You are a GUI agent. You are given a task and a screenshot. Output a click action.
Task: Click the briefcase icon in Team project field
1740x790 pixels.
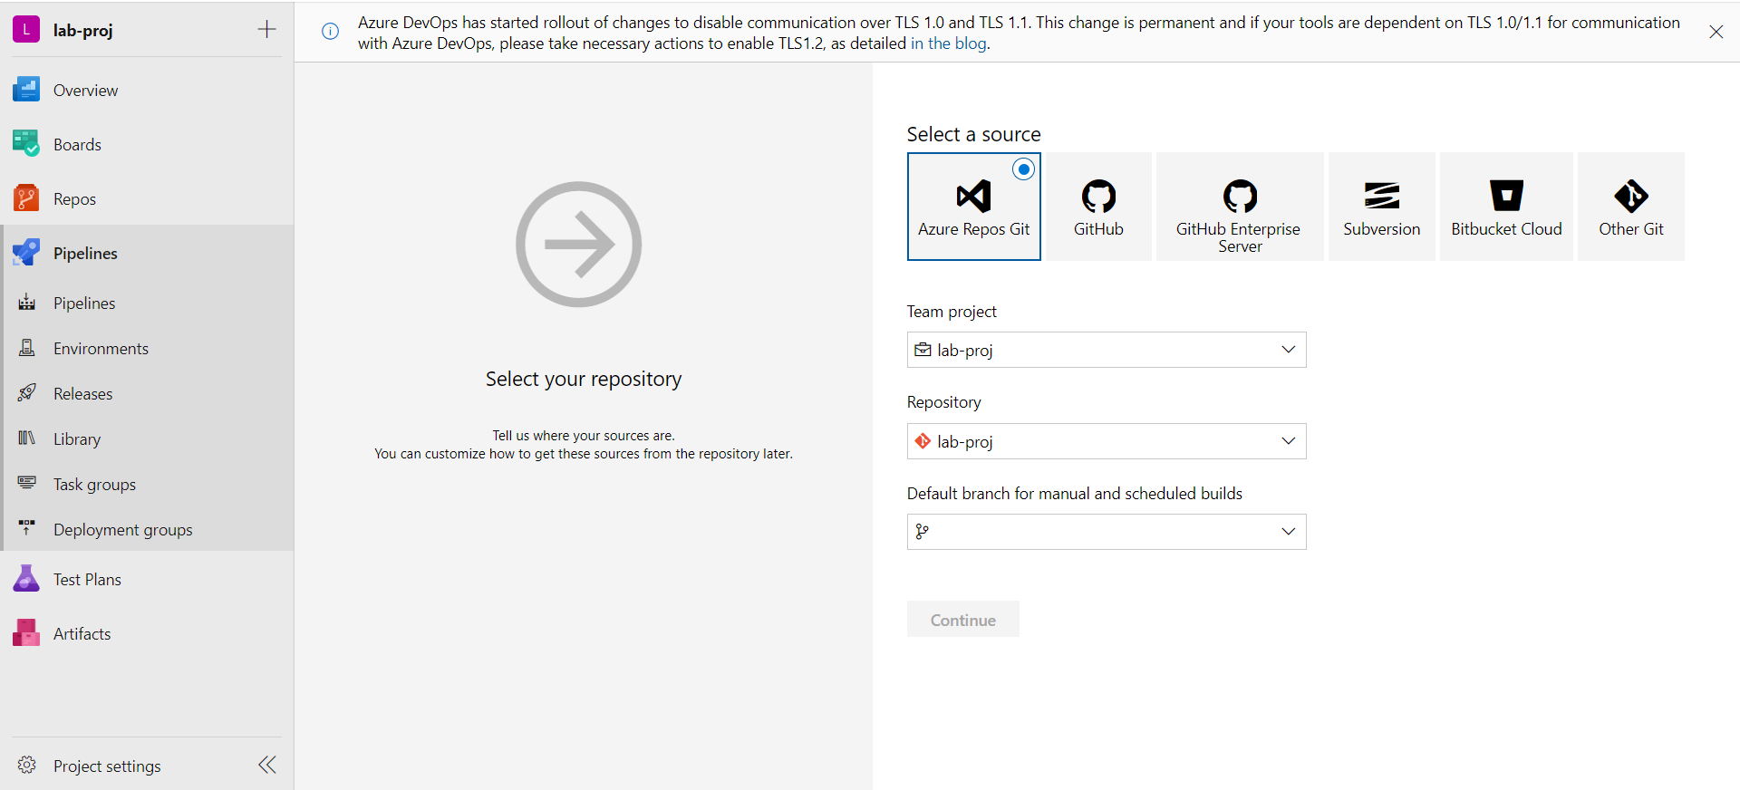click(x=923, y=350)
